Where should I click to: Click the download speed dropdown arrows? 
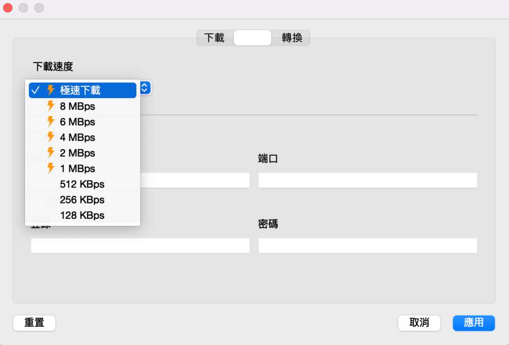145,88
